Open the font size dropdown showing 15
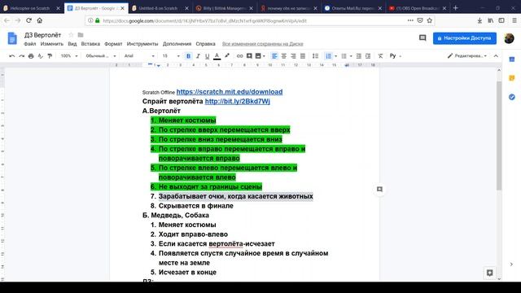 [171, 56]
